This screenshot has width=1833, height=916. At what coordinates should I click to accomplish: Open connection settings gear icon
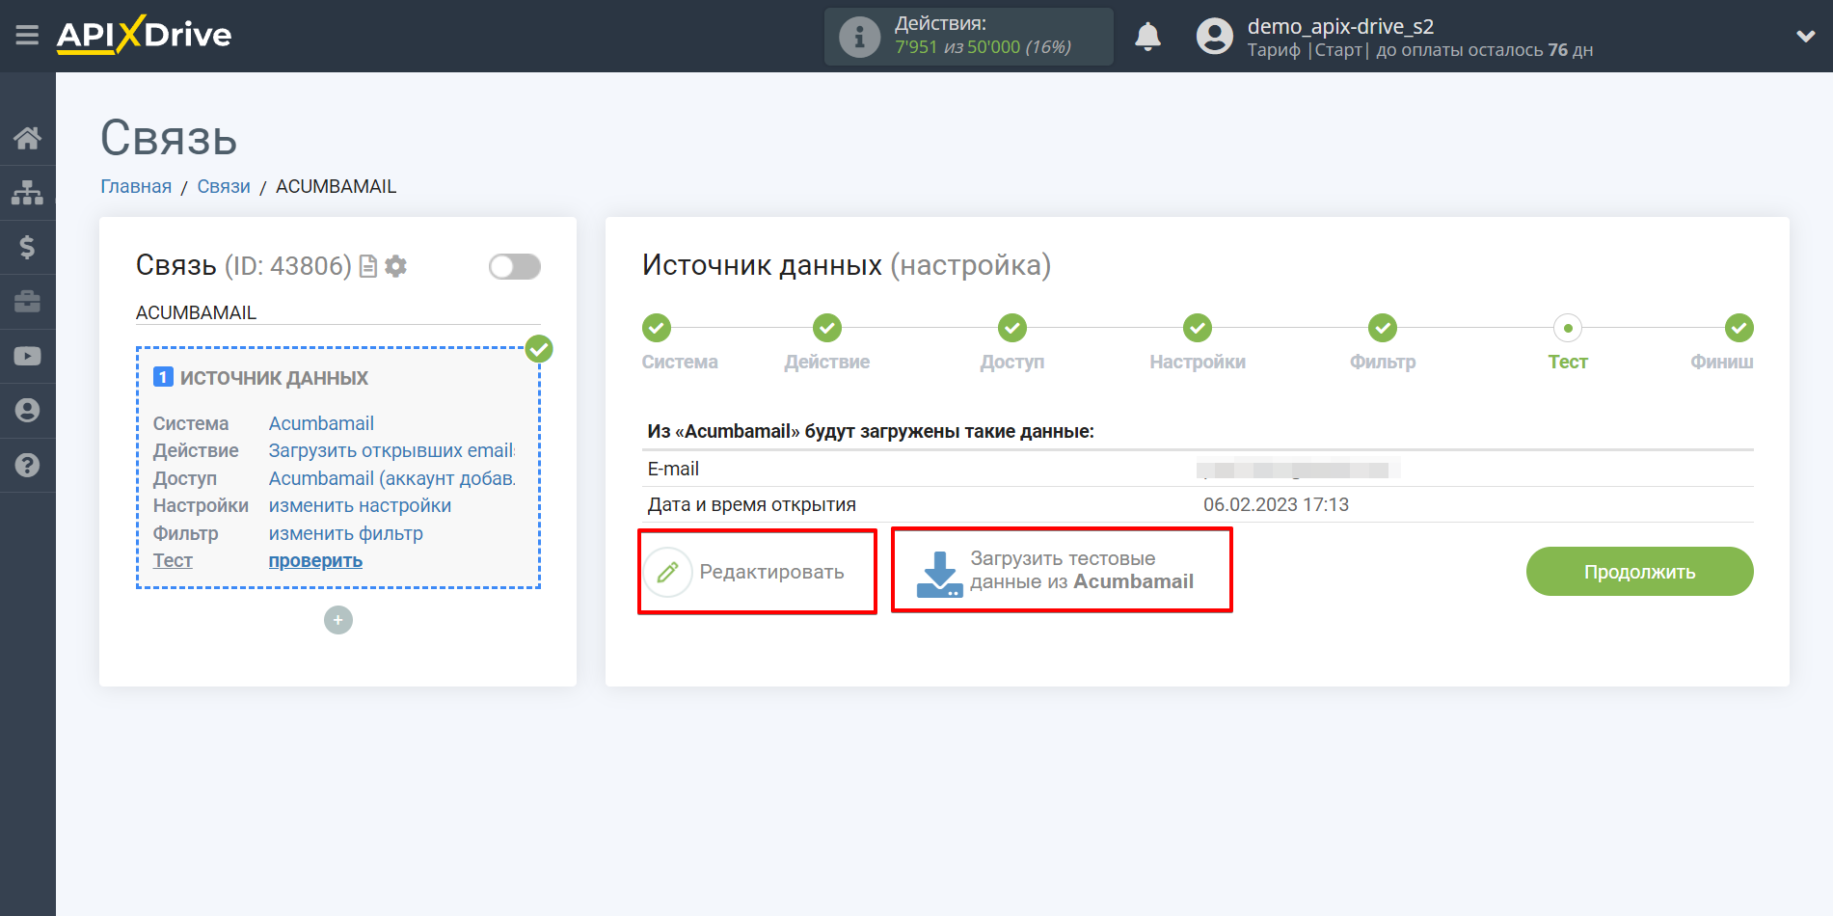[395, 266]
